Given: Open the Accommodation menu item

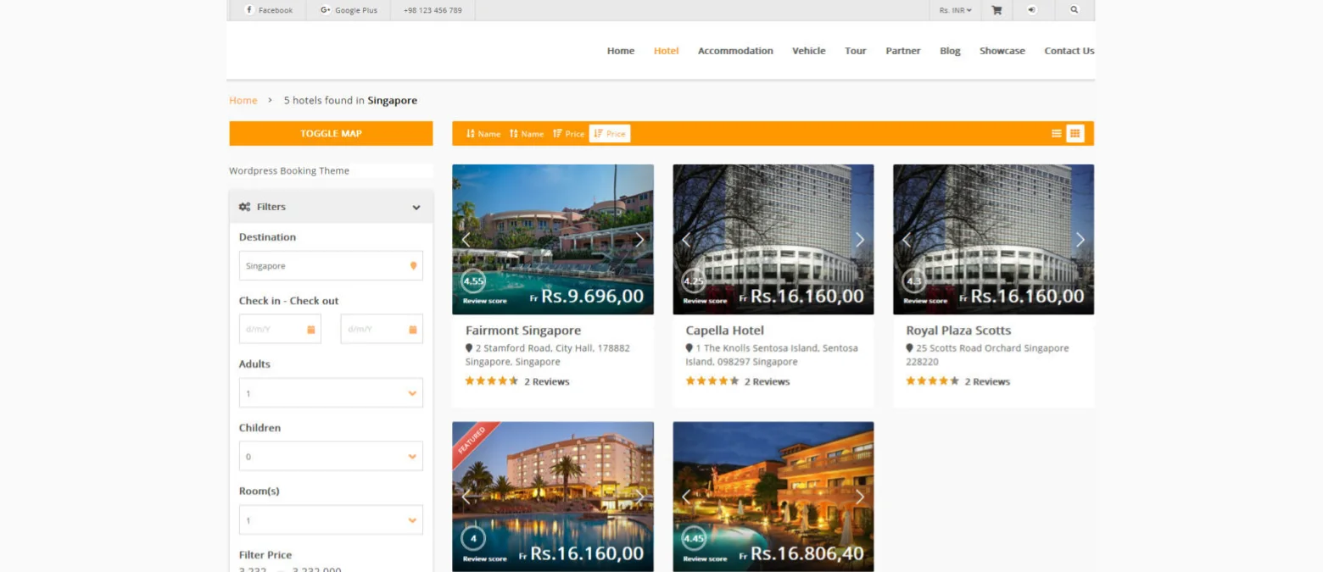Looking at the screenshot, I should coord(735,51).
